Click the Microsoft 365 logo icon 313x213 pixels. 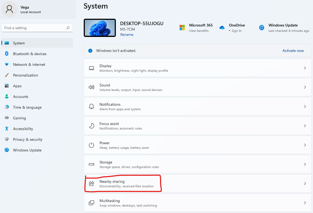click(x=182, y=28)
